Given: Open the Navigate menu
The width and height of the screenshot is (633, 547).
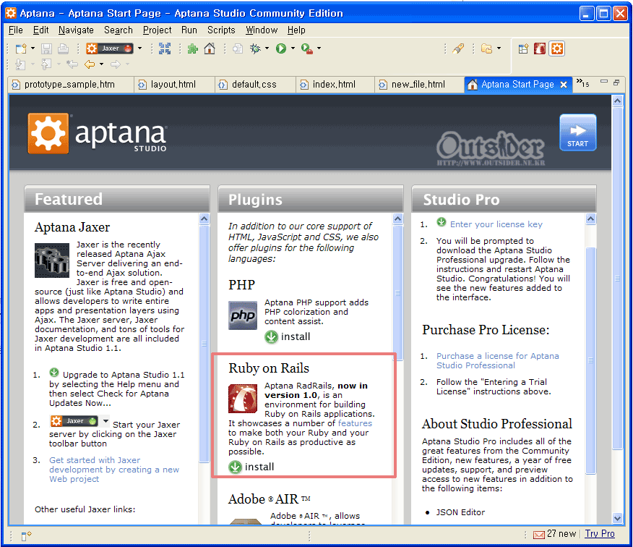Looking at the screenshot, I should pos(76,30).
